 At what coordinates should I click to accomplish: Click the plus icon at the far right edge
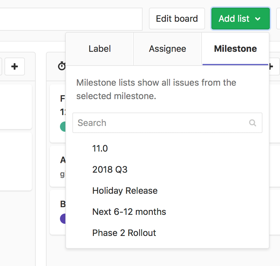[x=271, y=66]
